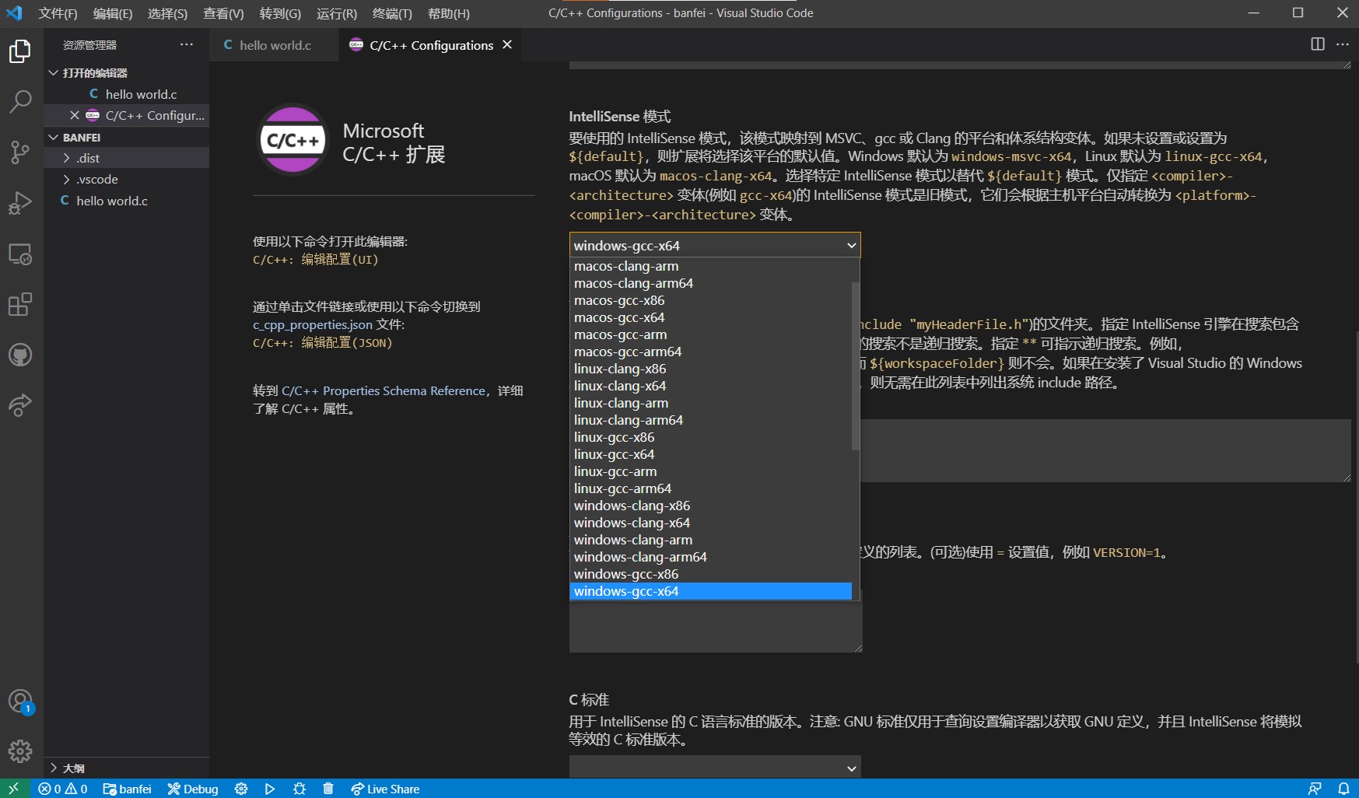Screen dimensions: 1359x798
Task: Open the GitHub view icon
Action: pos(20,355)
